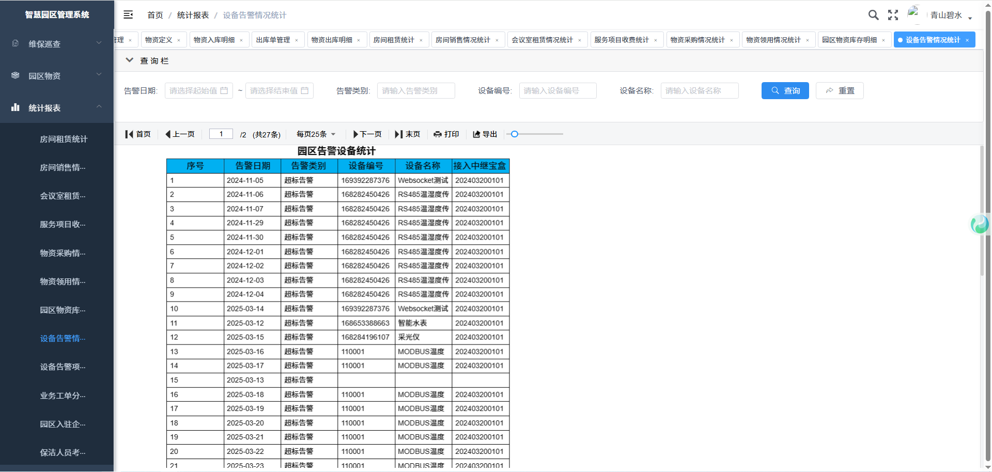
Task: Click the floating green assistant icon
Action: tap(980, 225)
